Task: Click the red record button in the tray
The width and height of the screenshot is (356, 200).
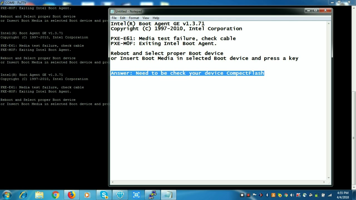Action: click(x=248, y=195)
